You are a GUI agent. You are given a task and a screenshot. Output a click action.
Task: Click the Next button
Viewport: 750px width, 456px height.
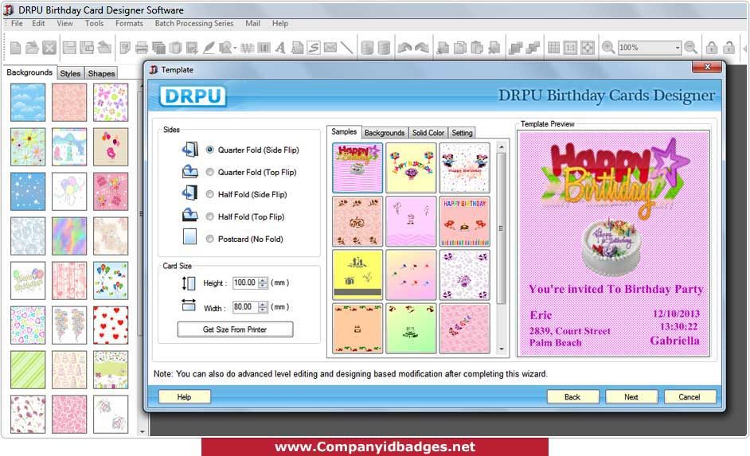click(x=631, y=397)
